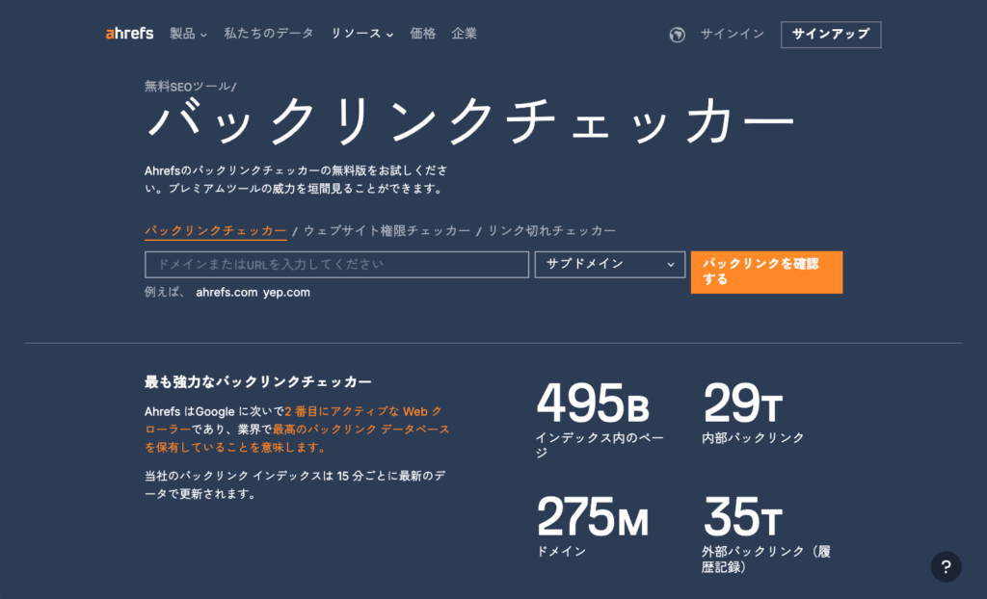Click the yep.com example link
Image resolution: width=987 pixels, height=599 pixels.
pos(286,292)
